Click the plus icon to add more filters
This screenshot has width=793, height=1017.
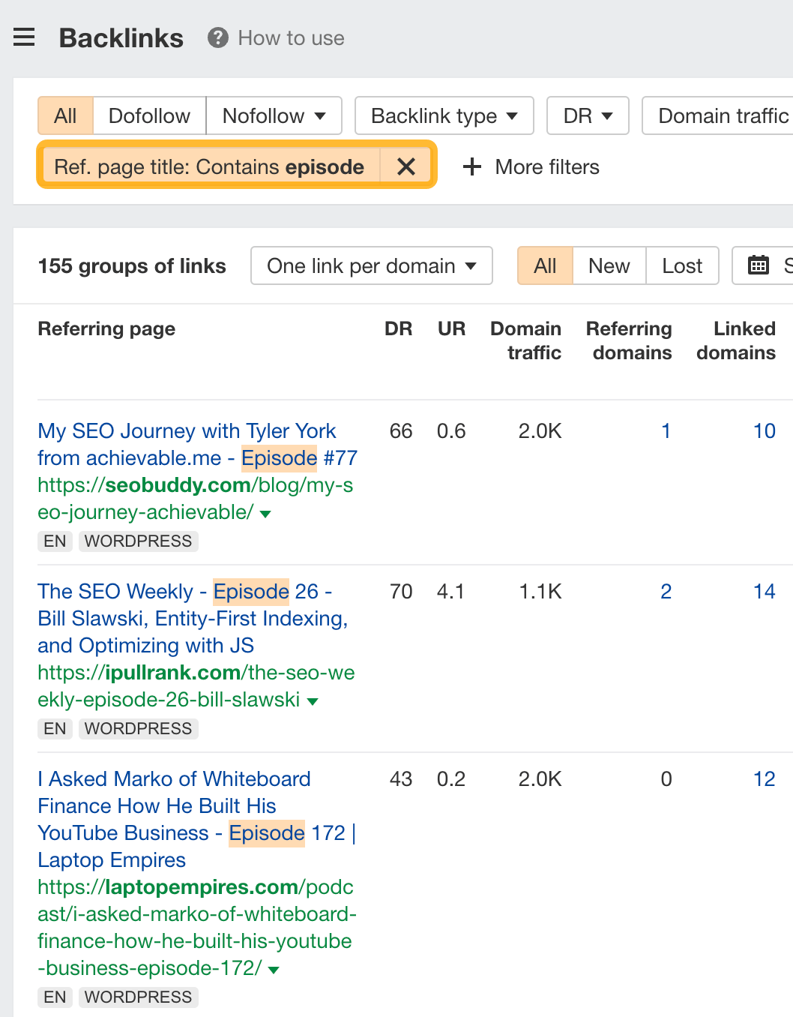point(472,167)
